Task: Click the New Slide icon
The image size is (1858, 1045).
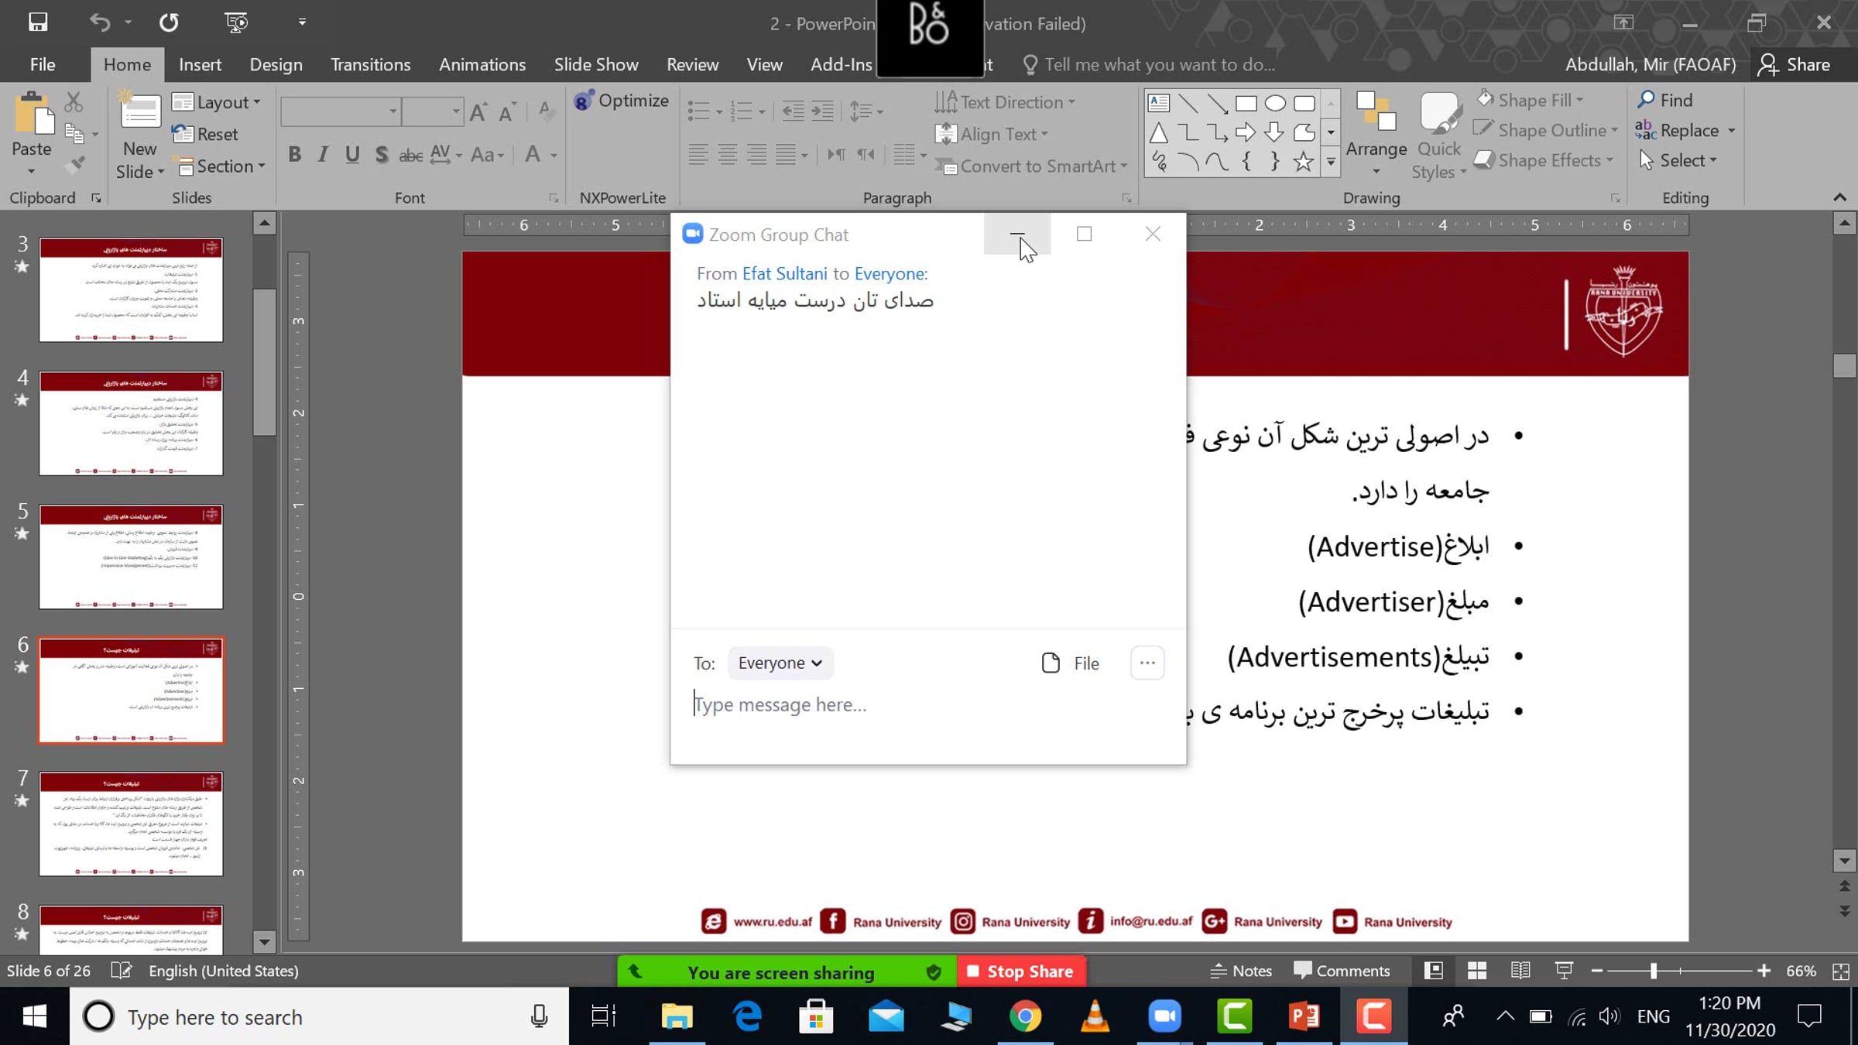Action: [140, 112]
